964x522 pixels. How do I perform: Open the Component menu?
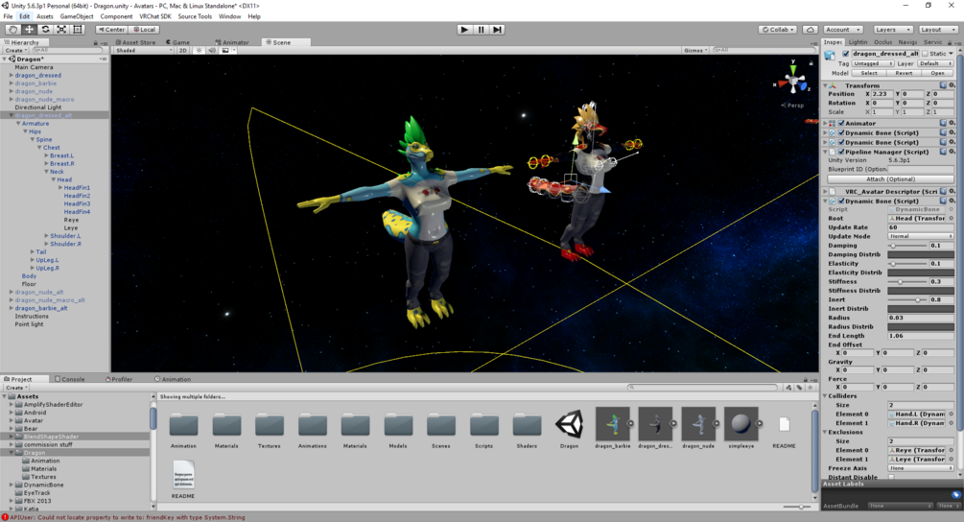(x=116, y=16)
